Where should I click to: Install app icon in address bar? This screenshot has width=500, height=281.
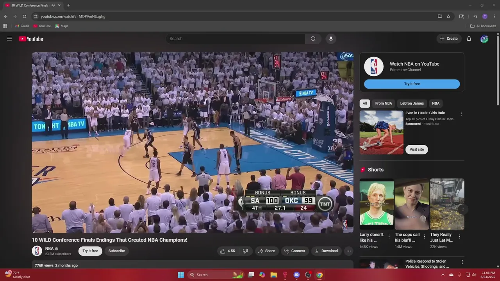click(440, 16)
